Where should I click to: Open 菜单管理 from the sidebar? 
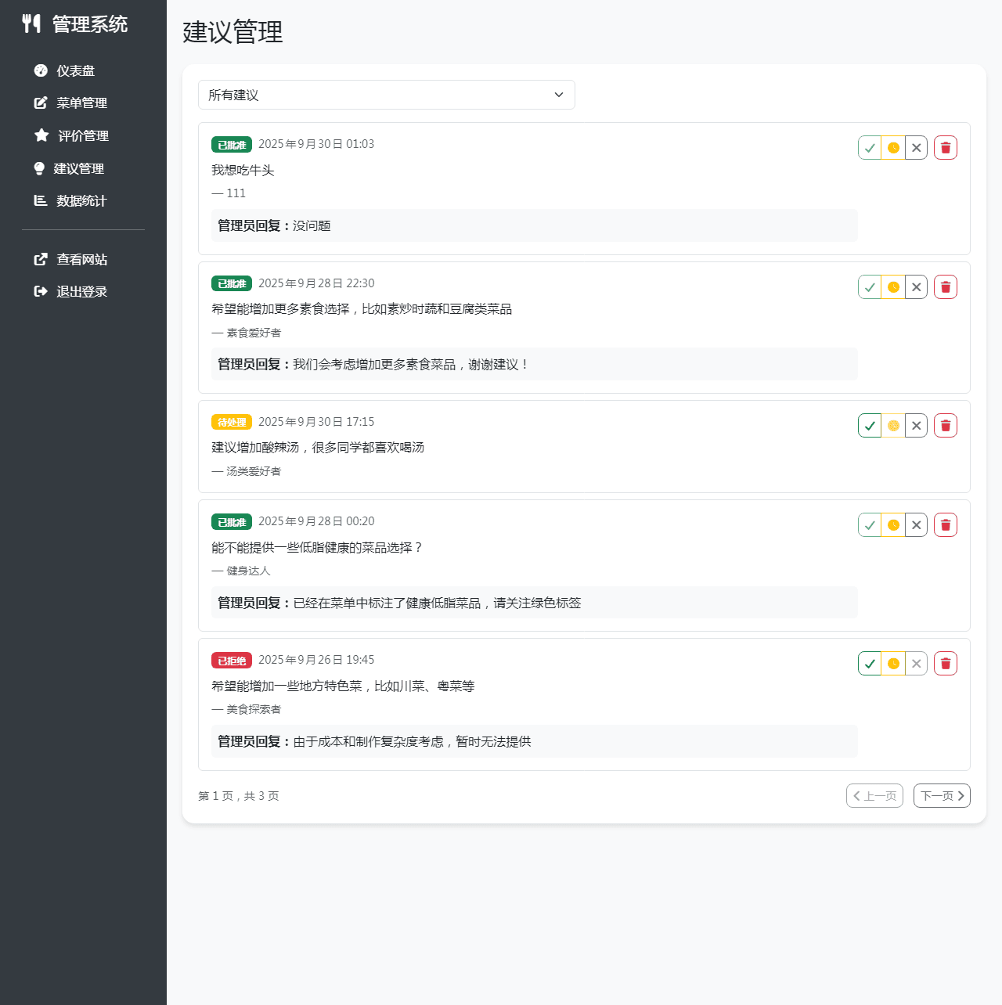pos(81,103)
